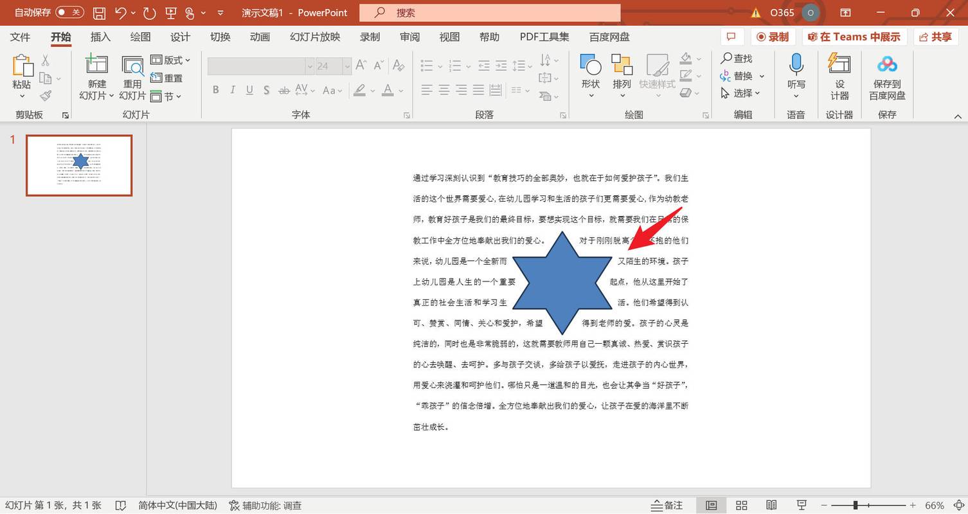Click the Save icon in title bar
968x514 pixels.
(99, 12)
